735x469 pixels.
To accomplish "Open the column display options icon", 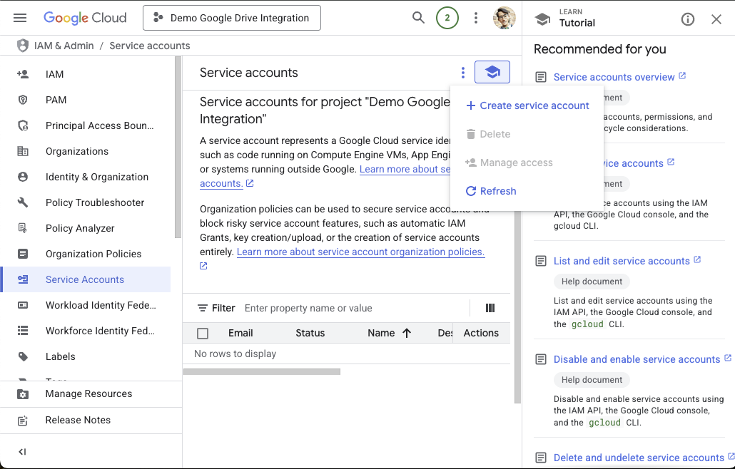I will click(490, 307).
